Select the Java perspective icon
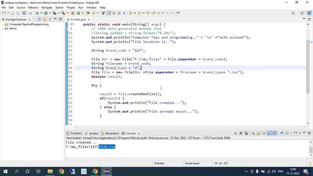 309,13
